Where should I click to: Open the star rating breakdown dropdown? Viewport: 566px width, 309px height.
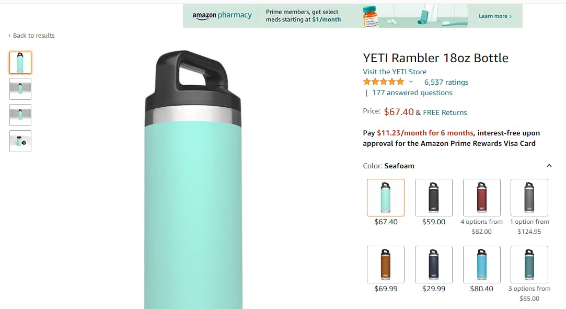tap(411, 82)
